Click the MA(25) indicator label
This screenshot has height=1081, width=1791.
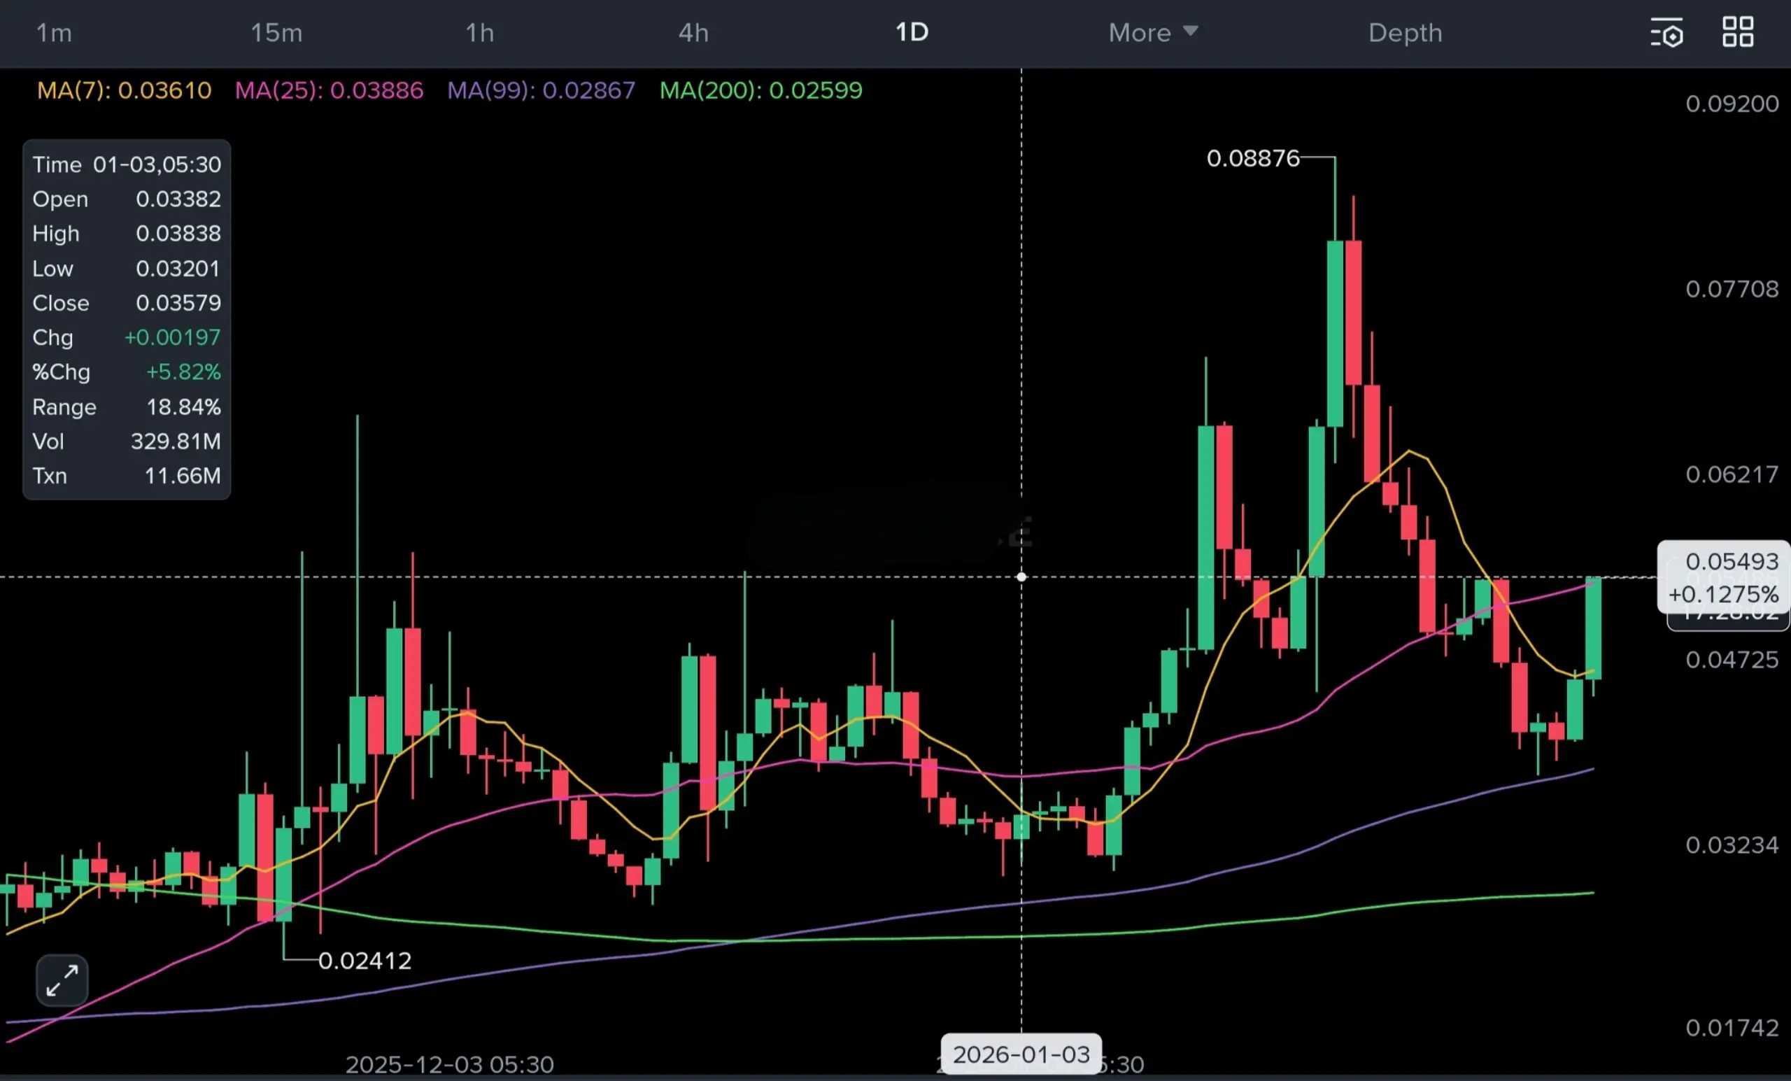pyautogui.click(x=329, y=90)
